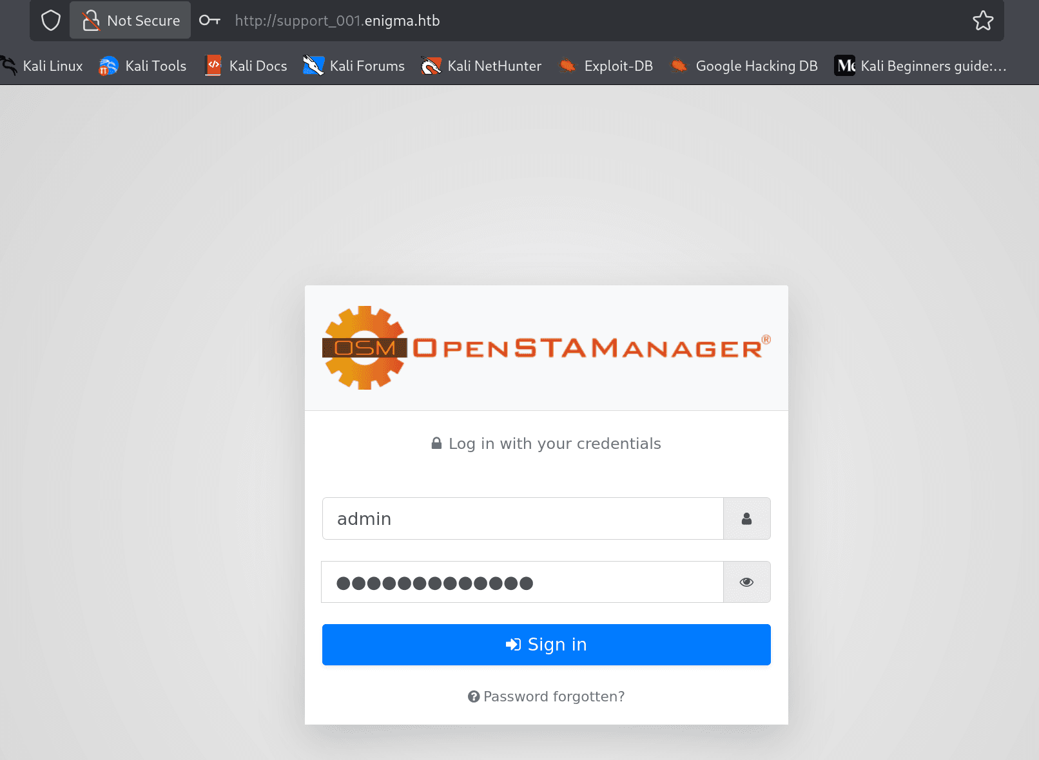
Task: Click the saved password key icon
Action: pyautogui.click(x=209, y=21)
